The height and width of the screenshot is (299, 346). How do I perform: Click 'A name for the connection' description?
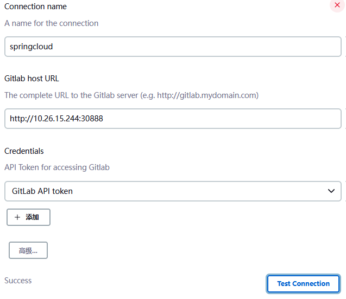click(x=52, y=23)
